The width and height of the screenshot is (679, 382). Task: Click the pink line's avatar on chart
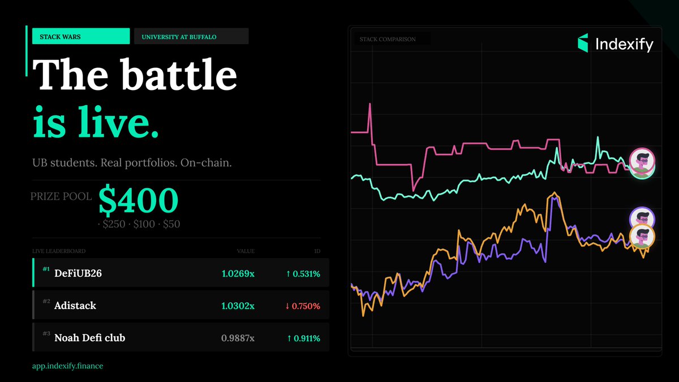[x=642, y=161]
